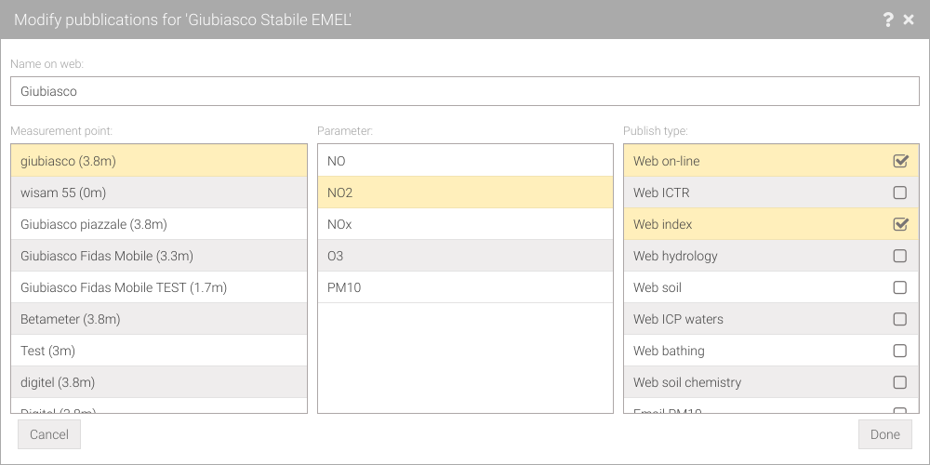Image resolution: width=930 pixels, height=465 pixels.
Task: Click the Web soil chemistry label
Action: (x=687, y=382)
